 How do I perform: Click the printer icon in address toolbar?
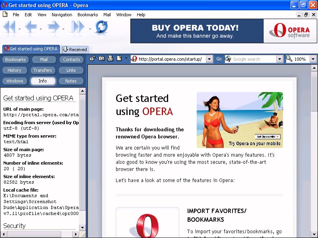click(110, 58)
